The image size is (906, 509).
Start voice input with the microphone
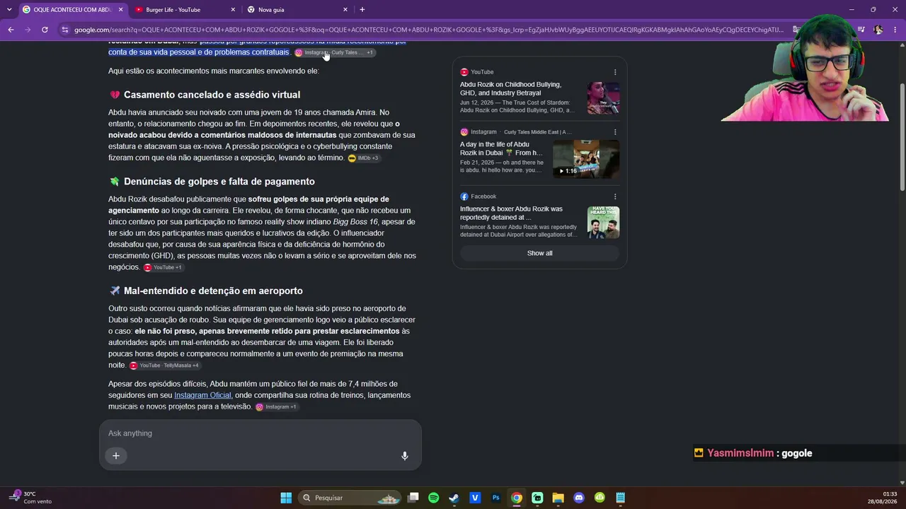point(405,456)
